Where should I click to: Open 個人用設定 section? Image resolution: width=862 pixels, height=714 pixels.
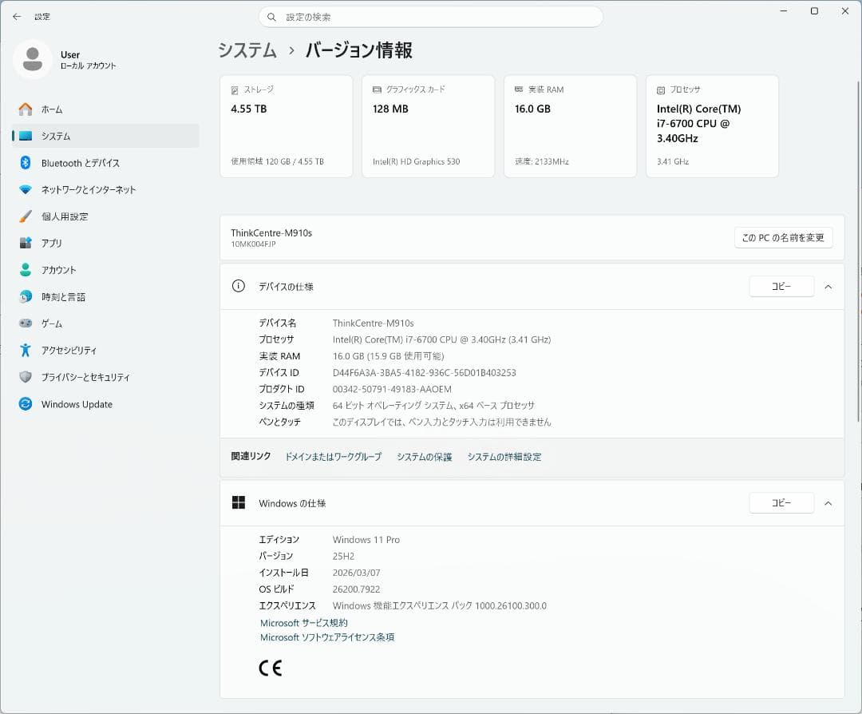coord(105,216)
